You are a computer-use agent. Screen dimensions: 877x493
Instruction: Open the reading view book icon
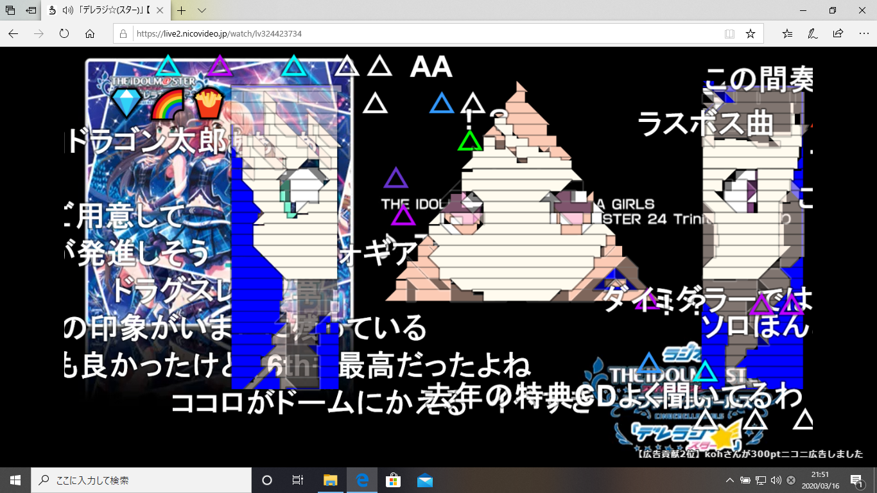point(729,33)
